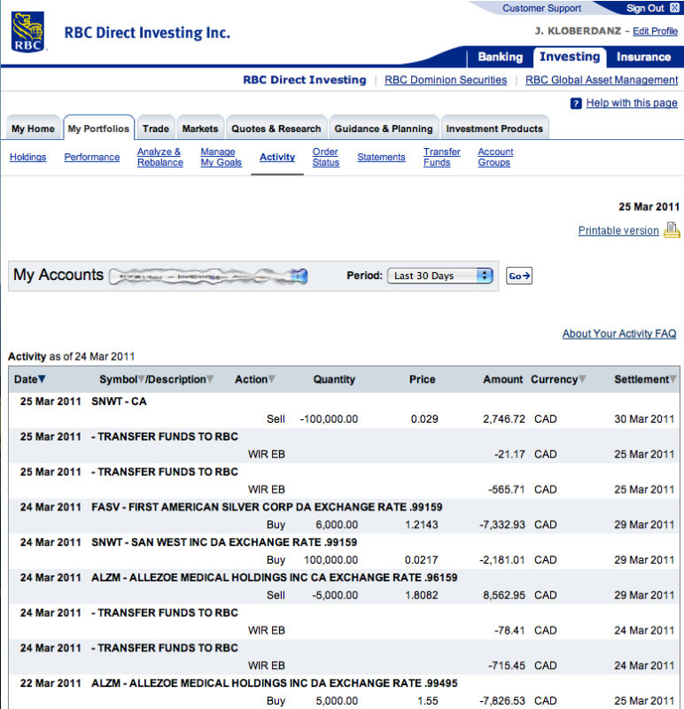
Task: Click the amount -21.17 transfer row
Action: tap(509, 455)
